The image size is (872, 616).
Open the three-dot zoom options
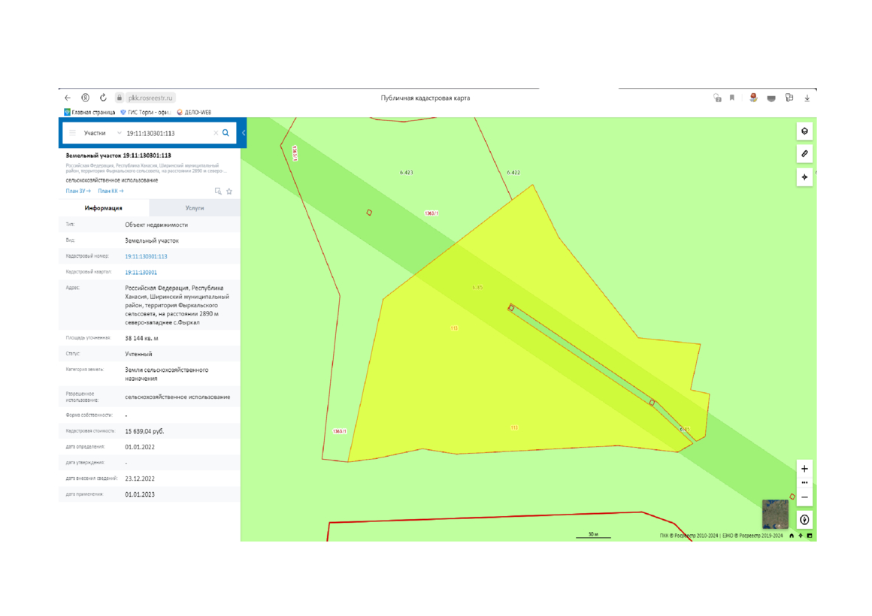tap(804, 482)
